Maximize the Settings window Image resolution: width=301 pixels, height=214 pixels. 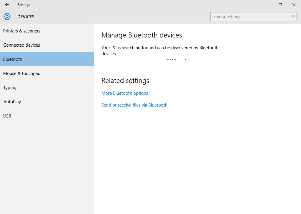(x=280, y=5)
